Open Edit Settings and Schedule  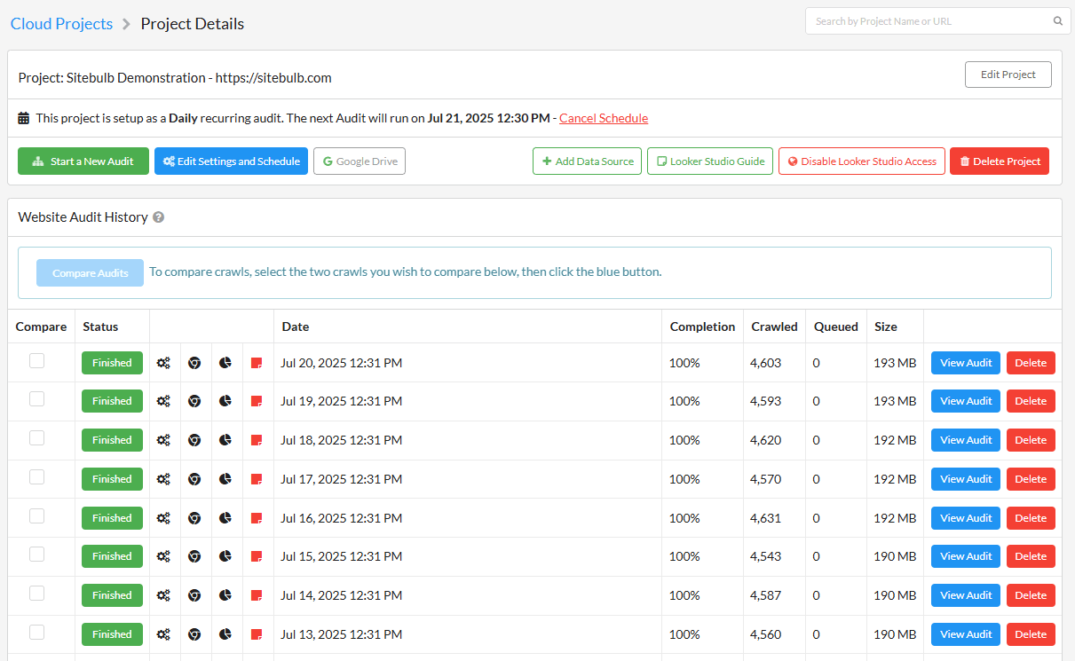click(x=231, y=161)
